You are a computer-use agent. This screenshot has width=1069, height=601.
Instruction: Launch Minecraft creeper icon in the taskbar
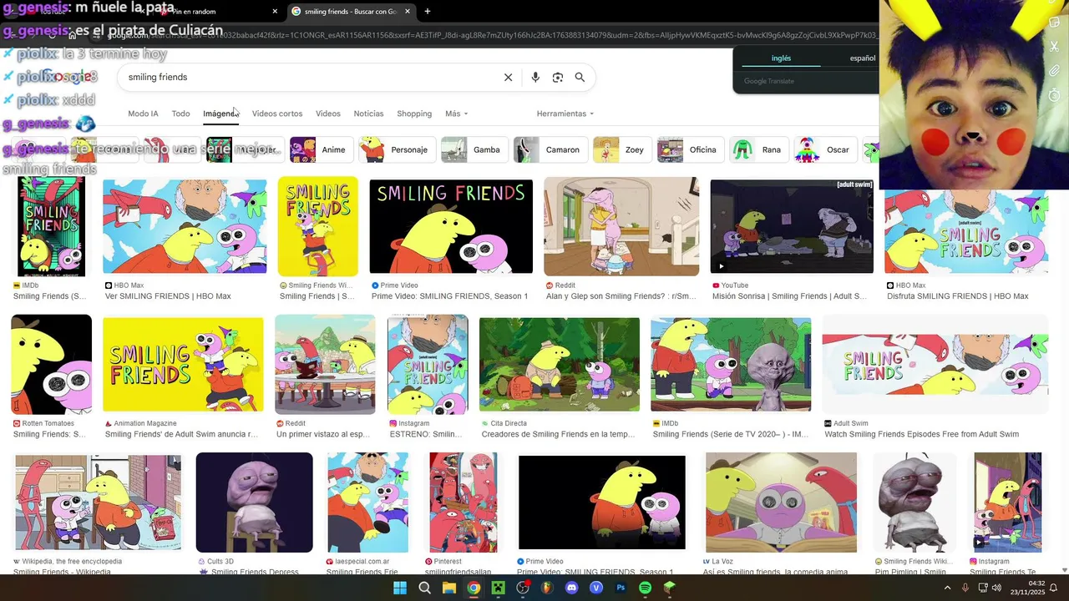[x=498, y=588]
